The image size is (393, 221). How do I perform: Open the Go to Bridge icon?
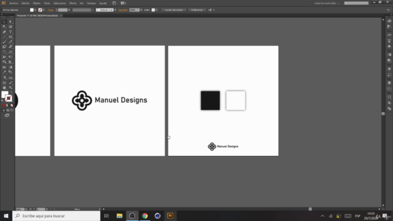tap(114, 3)
